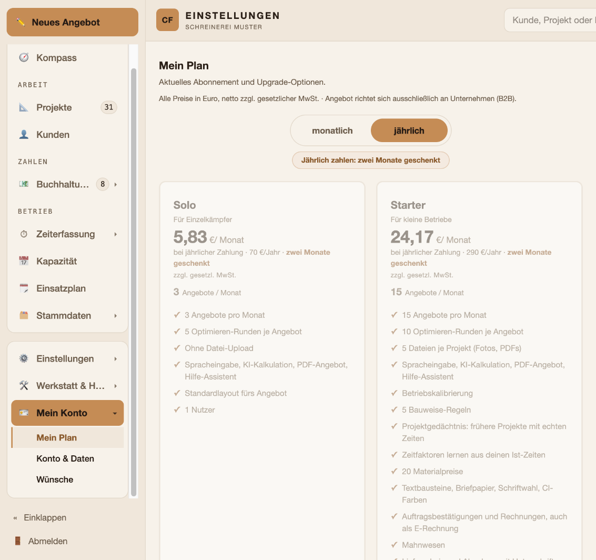Open the Mein Plan submenu item

pos(68,437)
